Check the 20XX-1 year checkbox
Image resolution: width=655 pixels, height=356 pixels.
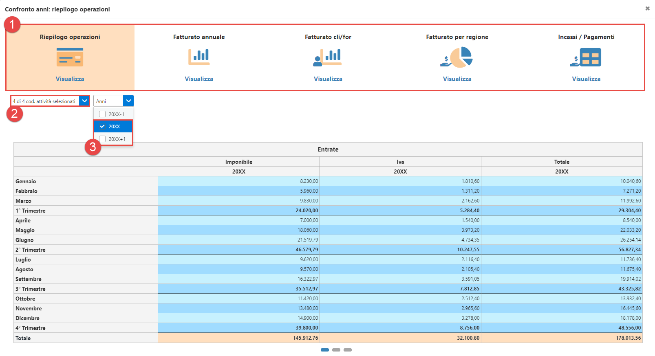point(102,114)
